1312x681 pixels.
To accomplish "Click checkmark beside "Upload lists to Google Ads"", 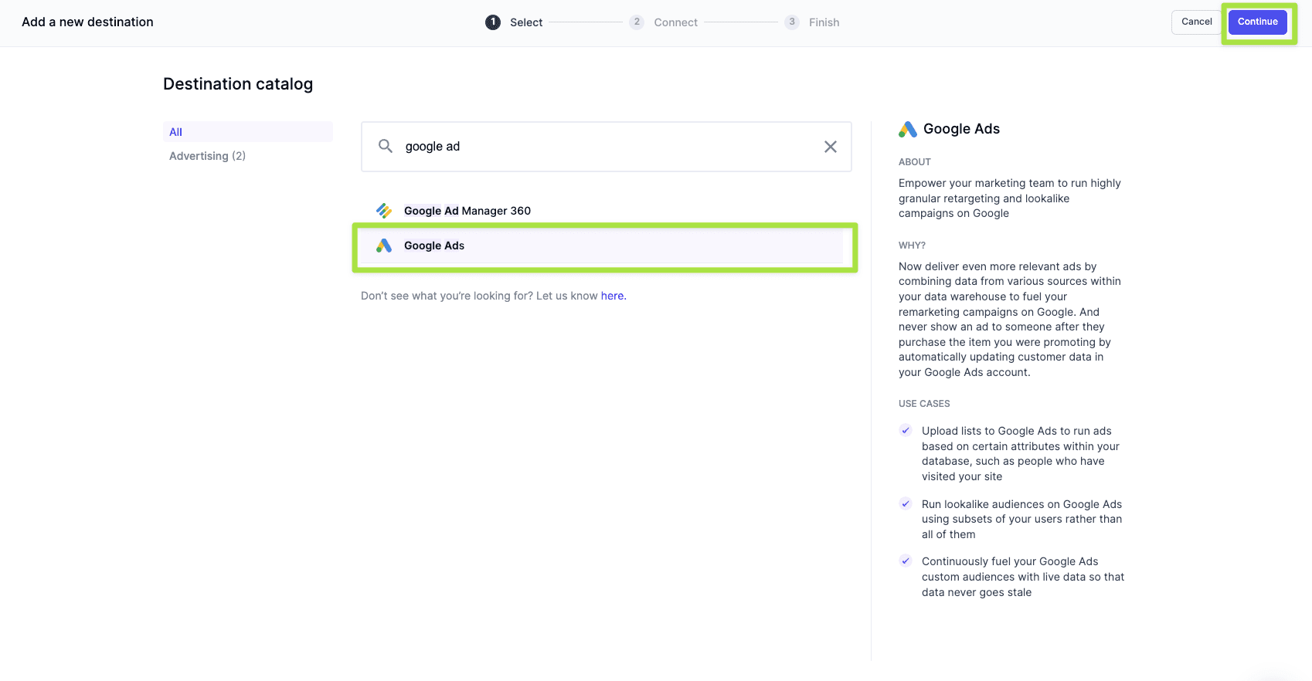I will pos(906,431).
